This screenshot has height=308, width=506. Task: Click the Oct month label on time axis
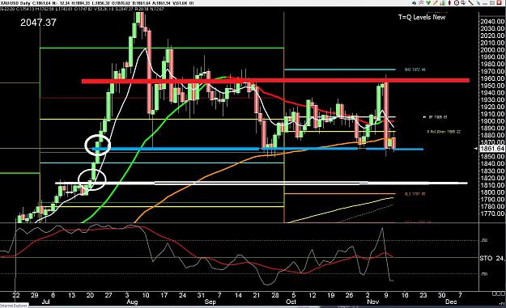(x=291, y=302)
